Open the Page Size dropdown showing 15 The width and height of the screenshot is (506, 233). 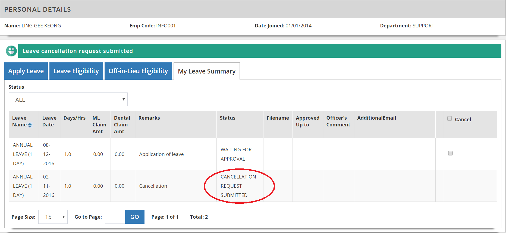click(x=53, y=217)
